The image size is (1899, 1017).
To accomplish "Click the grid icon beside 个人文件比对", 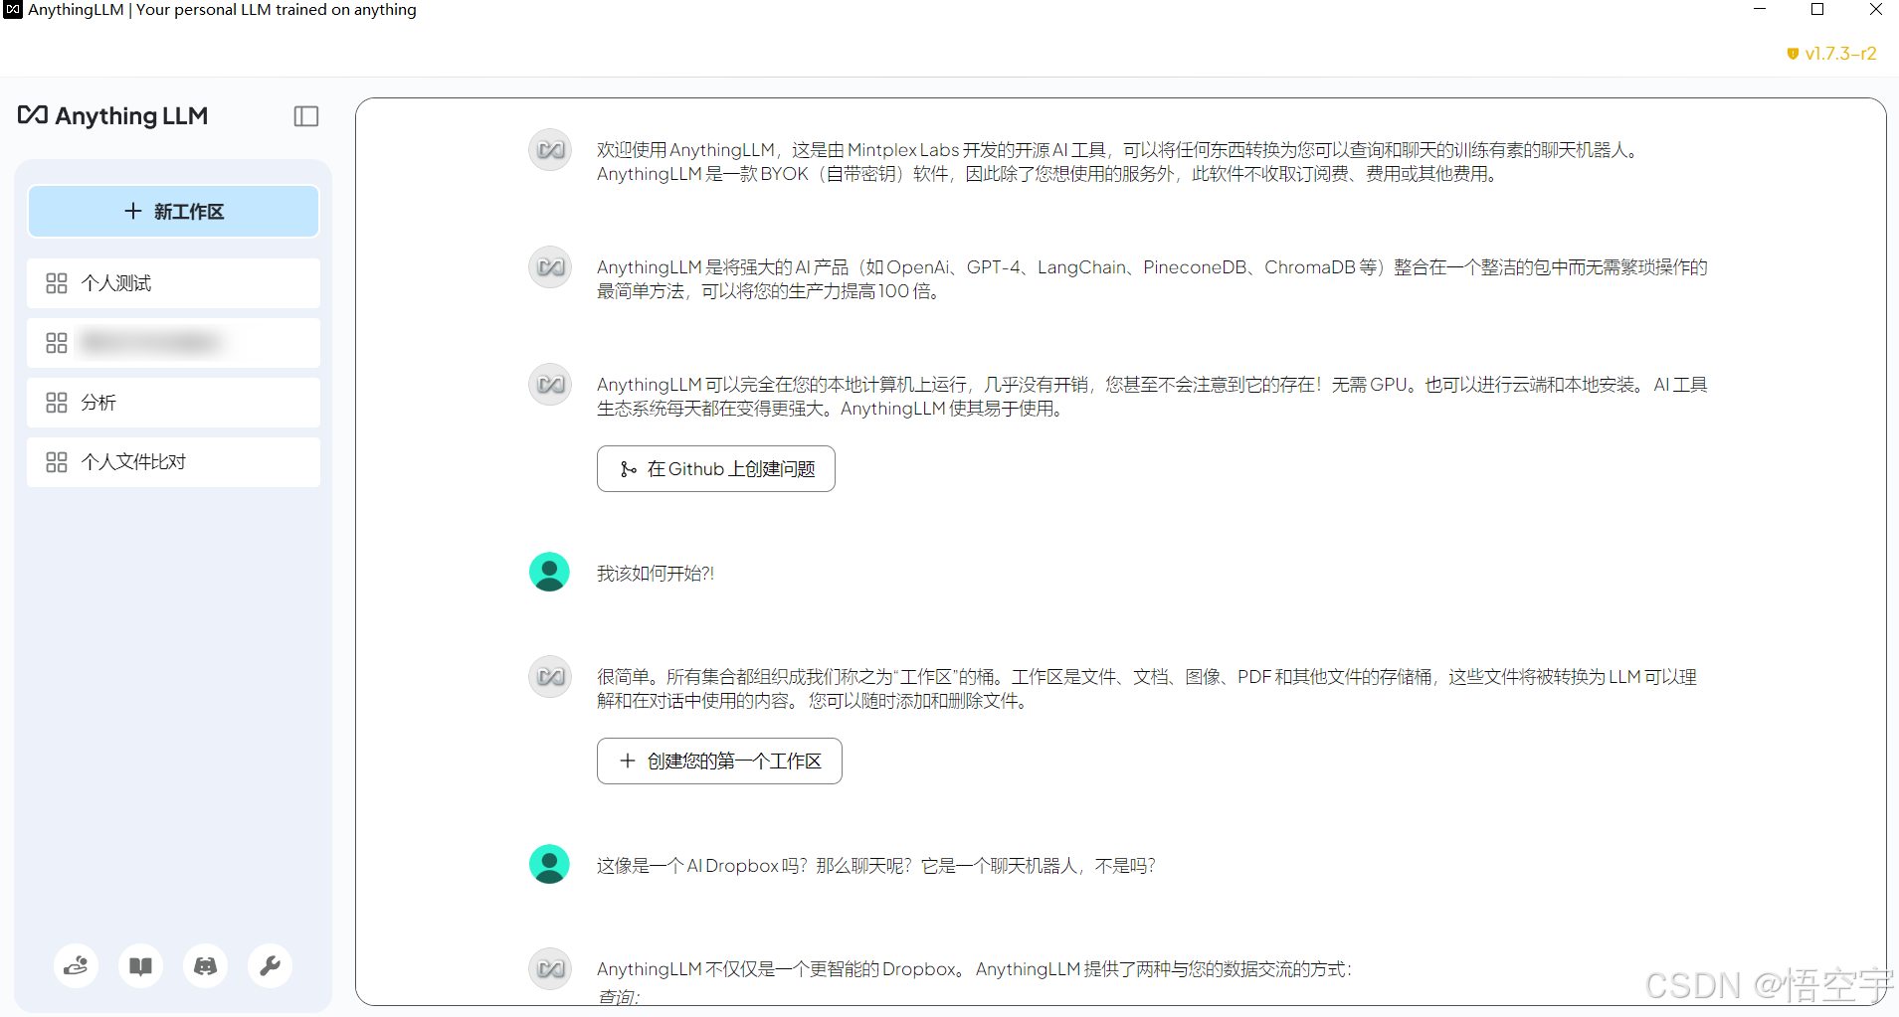I will click(x=57, y=462).
